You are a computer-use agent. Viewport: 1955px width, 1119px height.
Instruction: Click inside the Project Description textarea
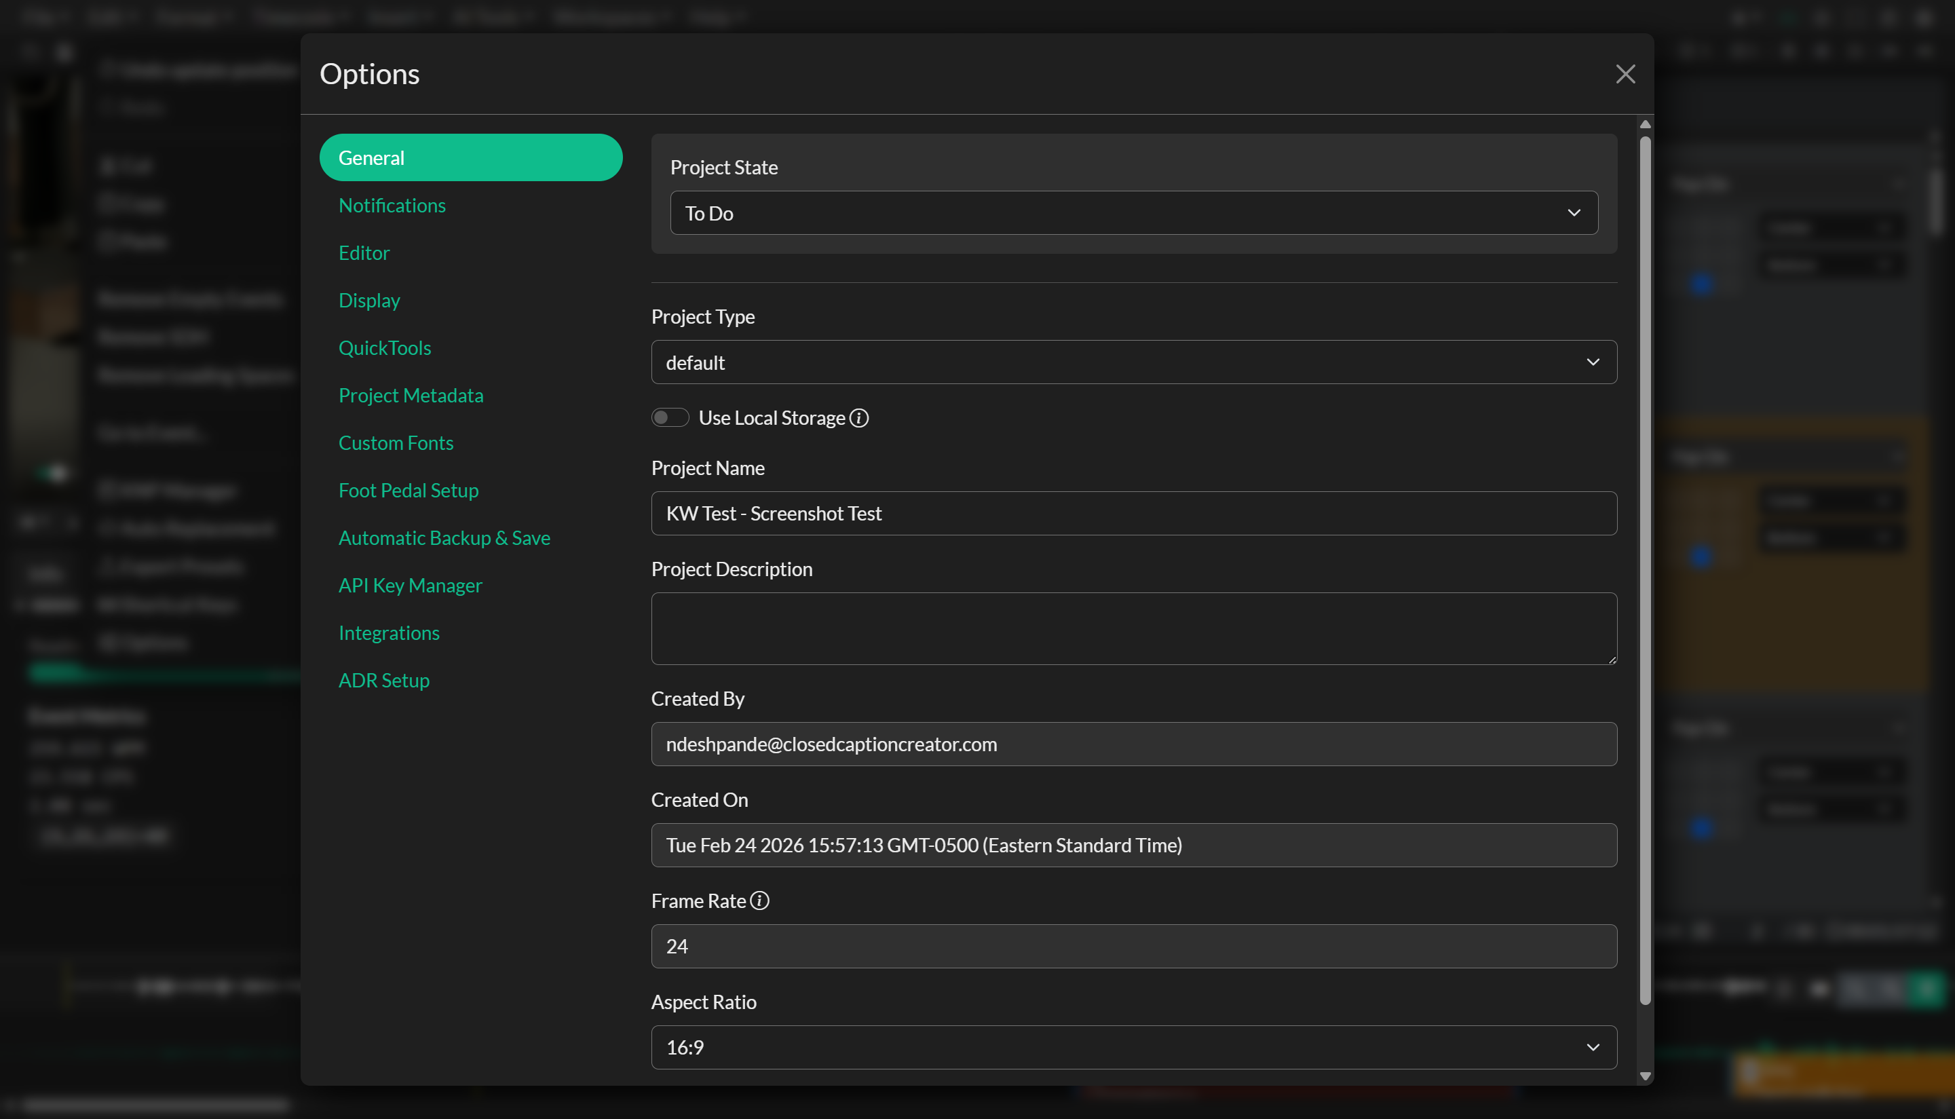[x=1133, y=628]
